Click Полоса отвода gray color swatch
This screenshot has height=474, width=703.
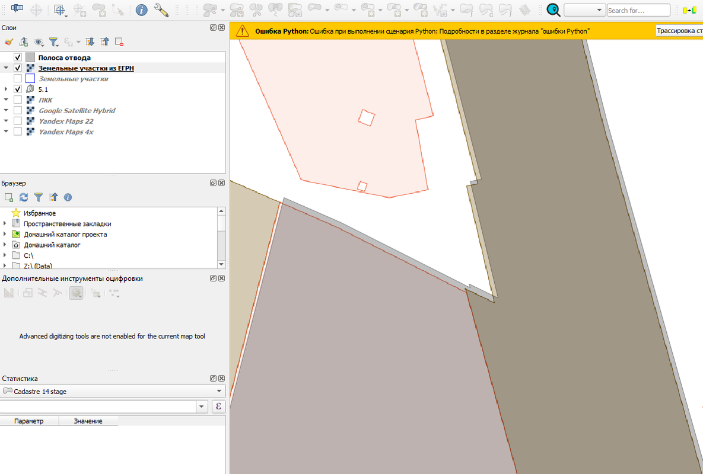pyautogui.click(x=30, y=57)
